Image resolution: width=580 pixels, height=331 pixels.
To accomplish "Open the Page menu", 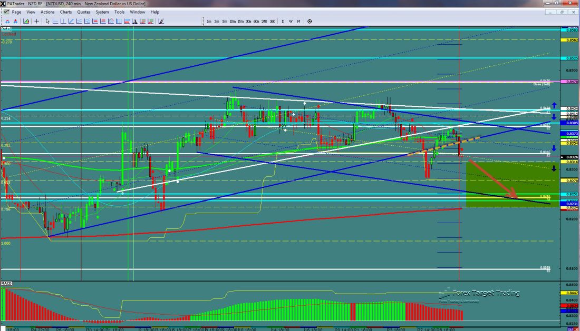I will coord(16,12).
